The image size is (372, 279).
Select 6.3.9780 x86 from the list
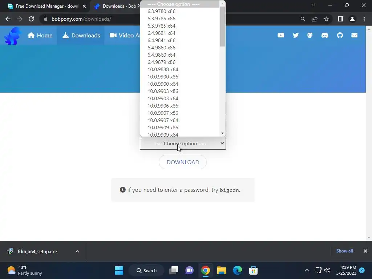coord(180,11)
